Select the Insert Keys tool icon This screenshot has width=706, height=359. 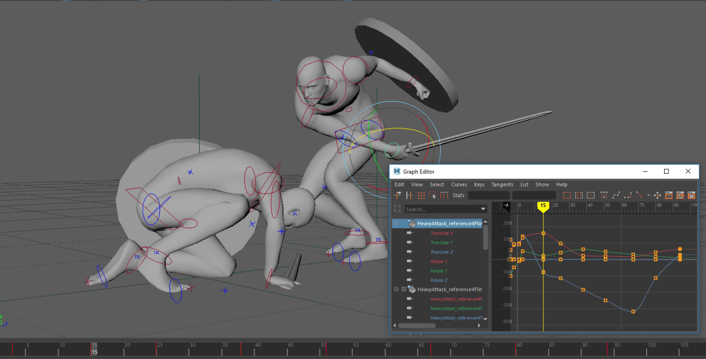[x=409, y=195]
